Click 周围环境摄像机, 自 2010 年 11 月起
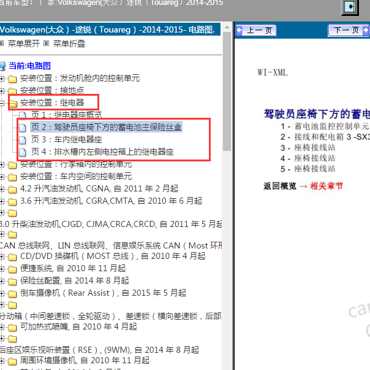Screen dimensions: 370x370 tap(85, 361)
